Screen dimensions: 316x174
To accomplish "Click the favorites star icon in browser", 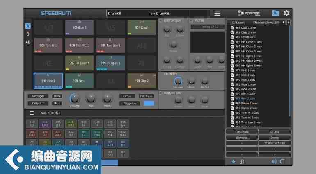I will (233, 162).
